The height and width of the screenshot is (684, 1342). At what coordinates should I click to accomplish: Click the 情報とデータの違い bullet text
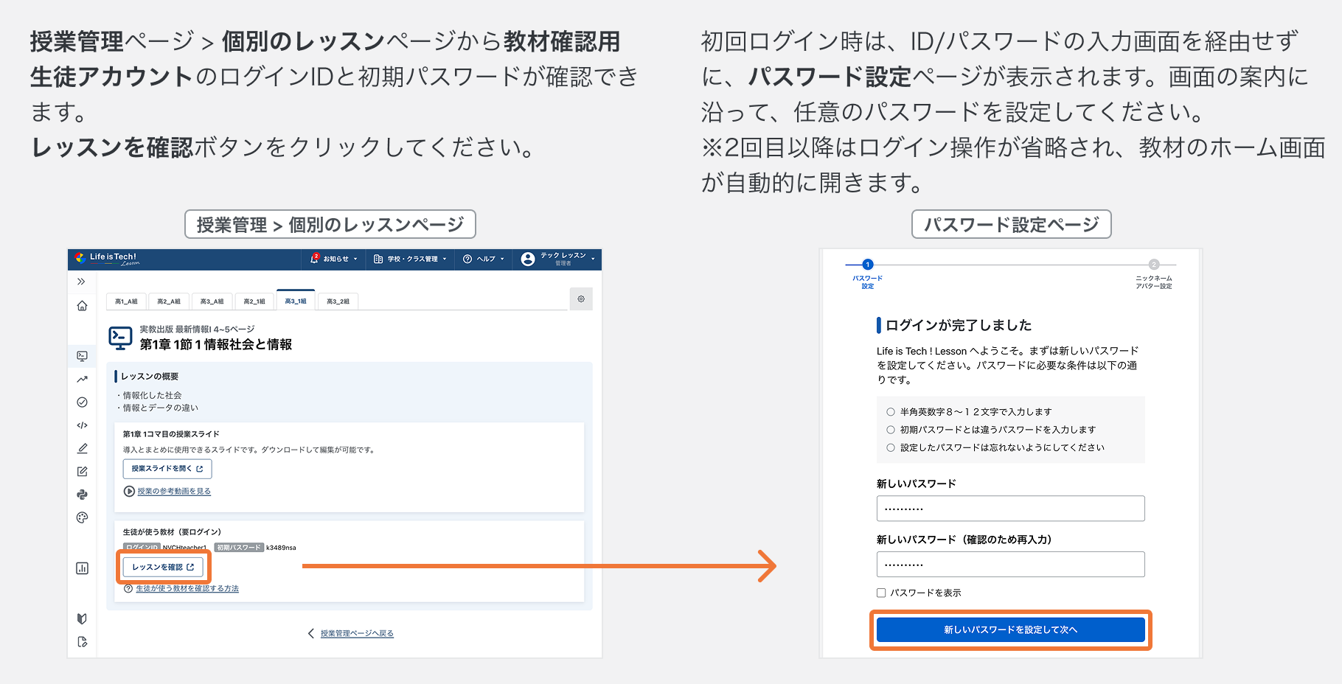coord(160,408)
